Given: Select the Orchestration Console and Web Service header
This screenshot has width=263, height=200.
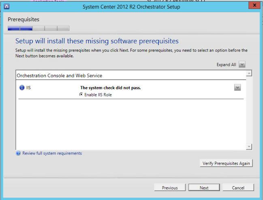Looking at the screenshot, I should click(60, 76).
